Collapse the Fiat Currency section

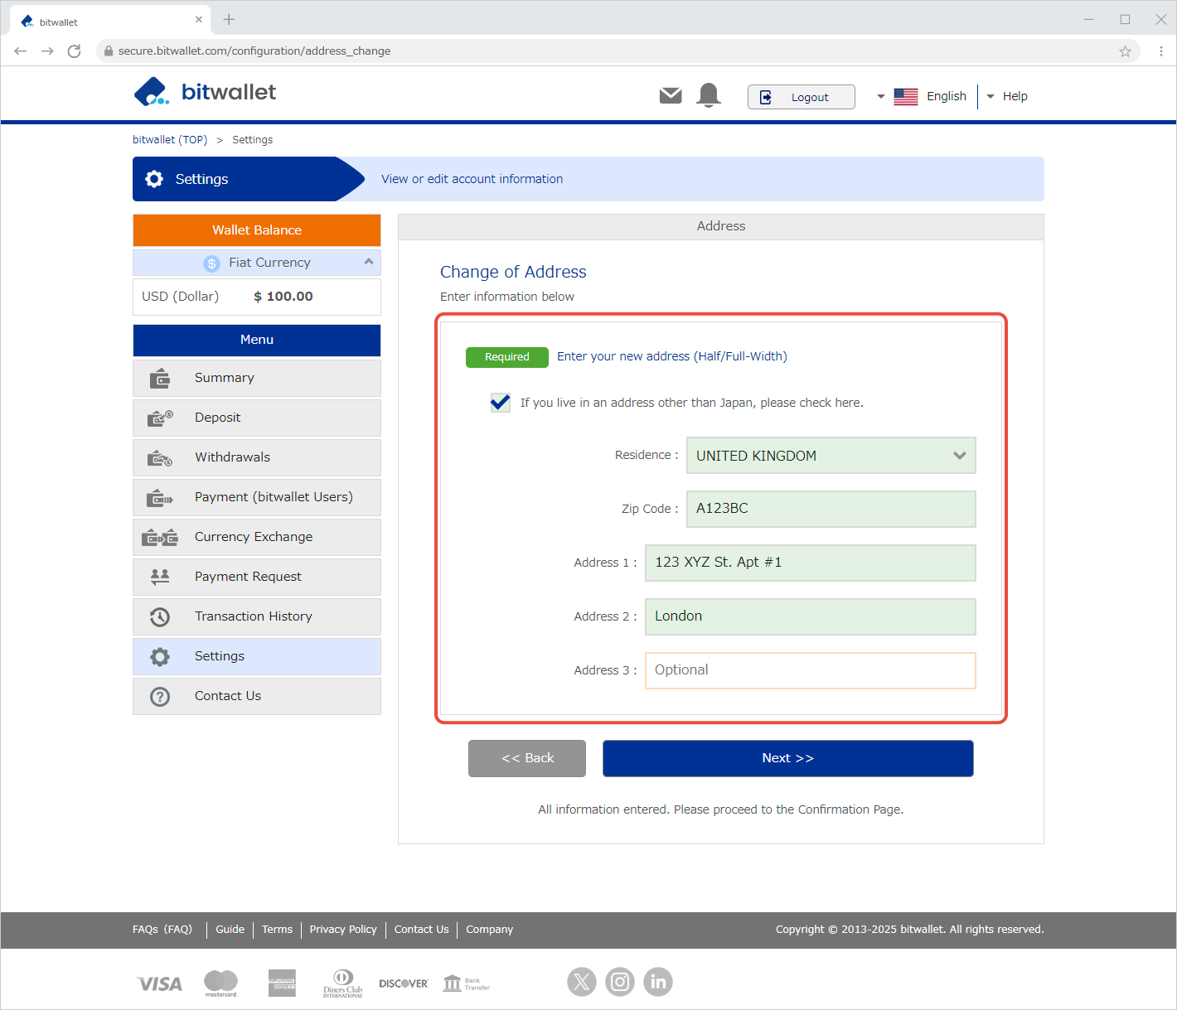369,262
